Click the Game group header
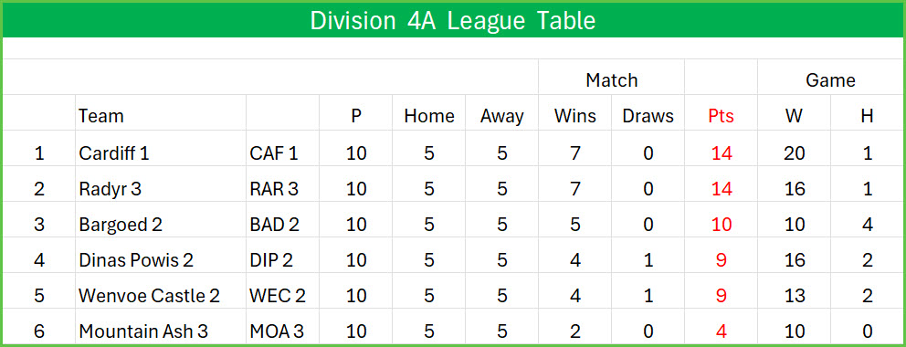Viewport: 906px width, 347px height. click(830, 80)
